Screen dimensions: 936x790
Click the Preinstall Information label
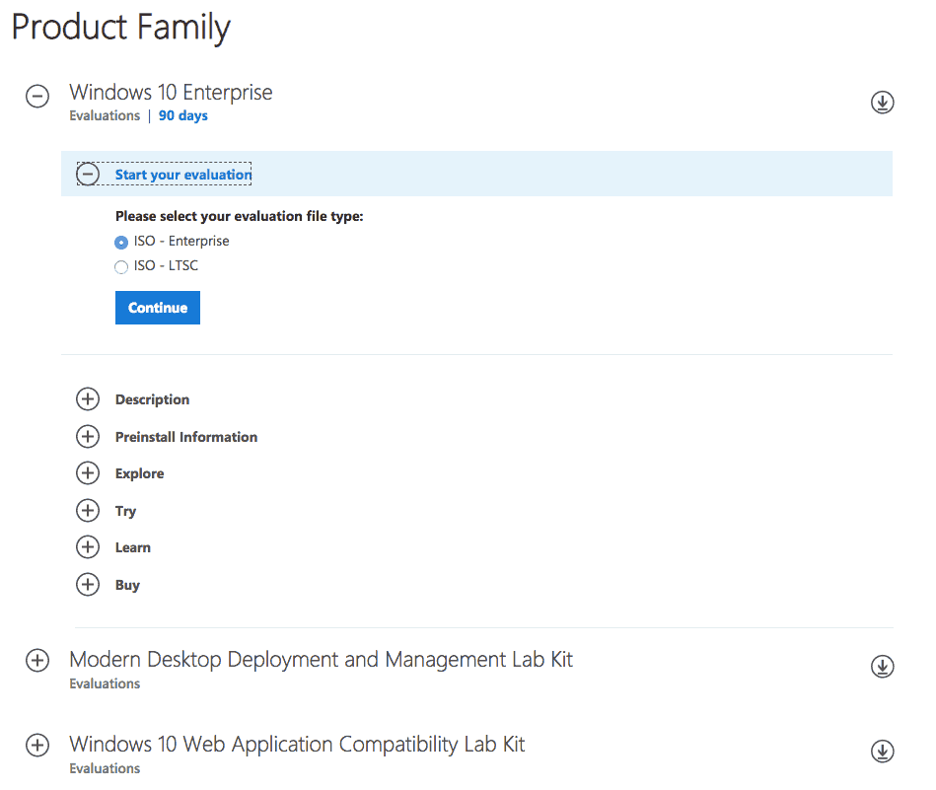pyautogui.click(x=186, y=437)
